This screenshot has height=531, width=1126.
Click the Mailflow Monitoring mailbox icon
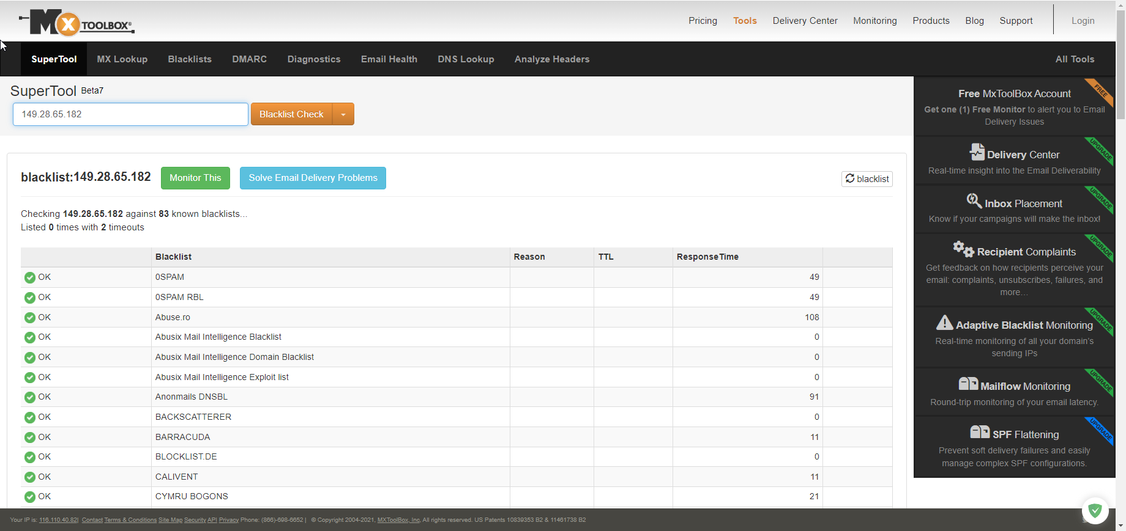[968, 384]
